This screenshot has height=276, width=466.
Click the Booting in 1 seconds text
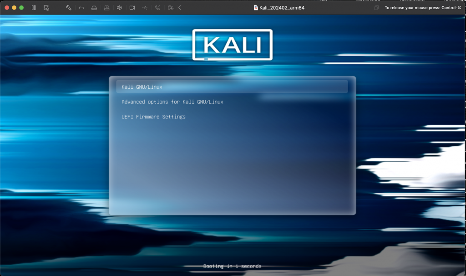tap(232, 266)
